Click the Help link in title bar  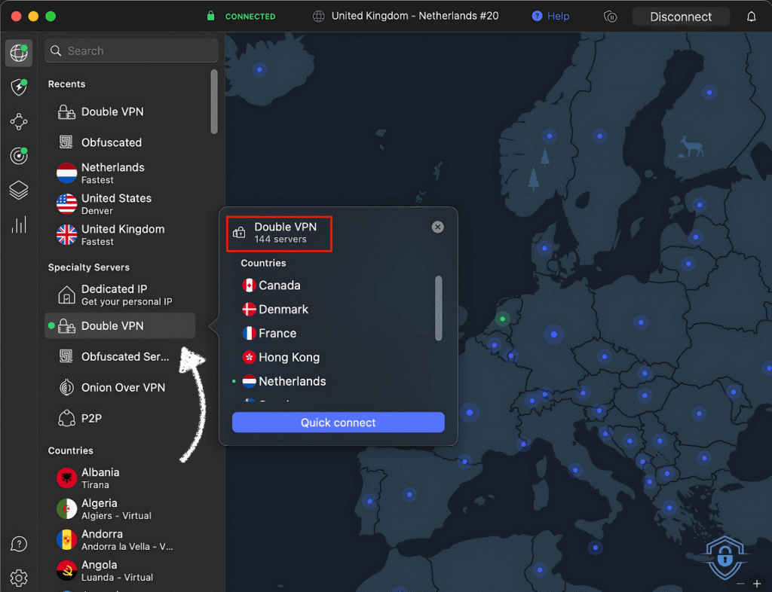550,17
